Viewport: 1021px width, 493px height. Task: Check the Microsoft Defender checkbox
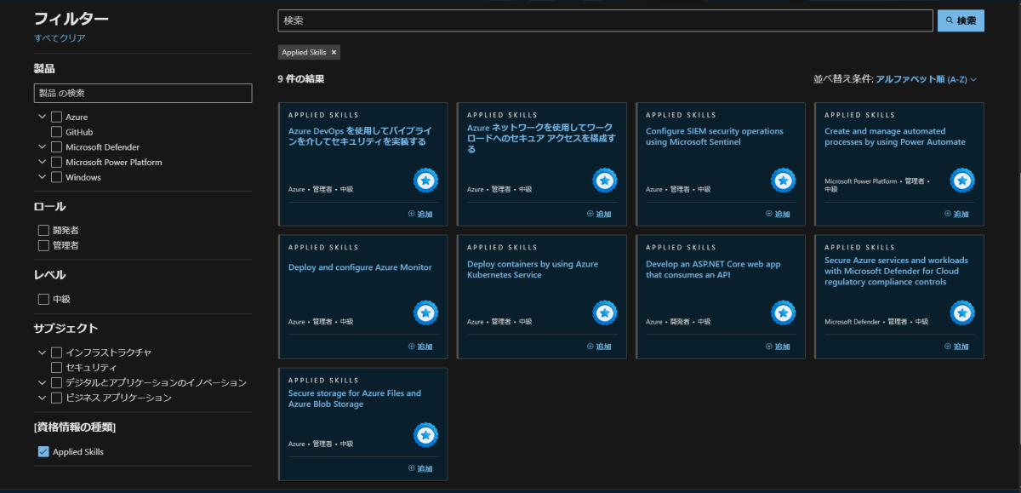[x=57, y=146]
